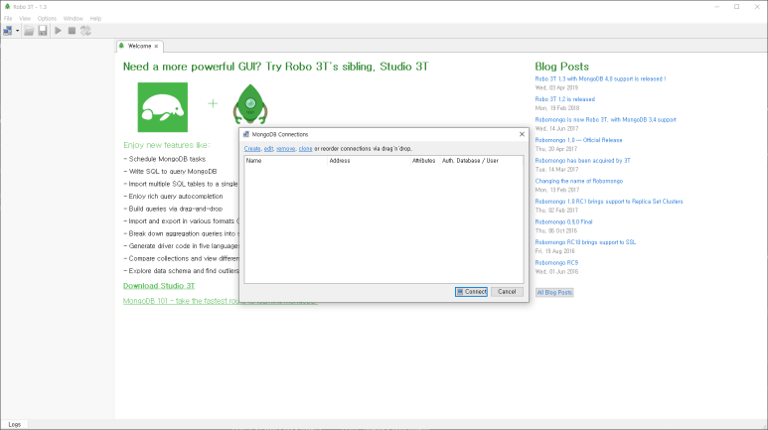Click the Logs button in status bar
Image resolution: width=768 pixels, height=430 pixels.
click(15, 425)
